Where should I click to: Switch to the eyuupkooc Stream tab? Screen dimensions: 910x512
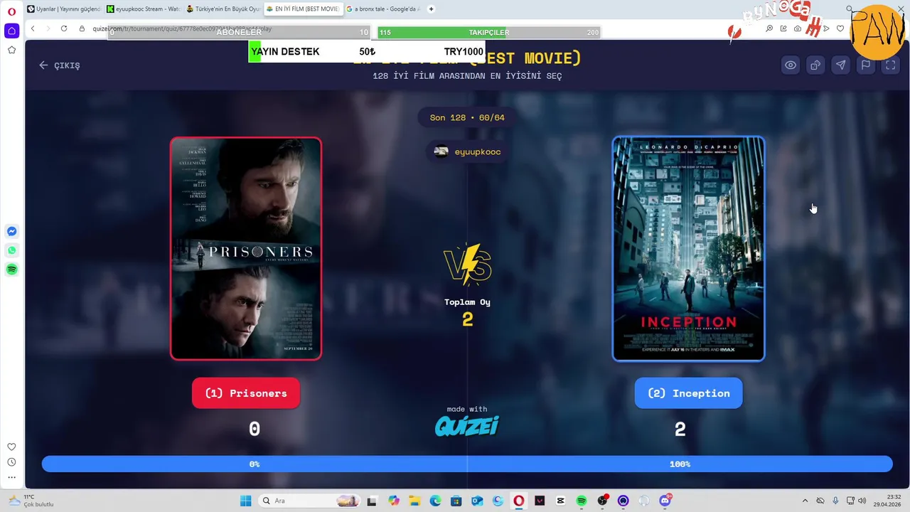[x=144, y=9]
